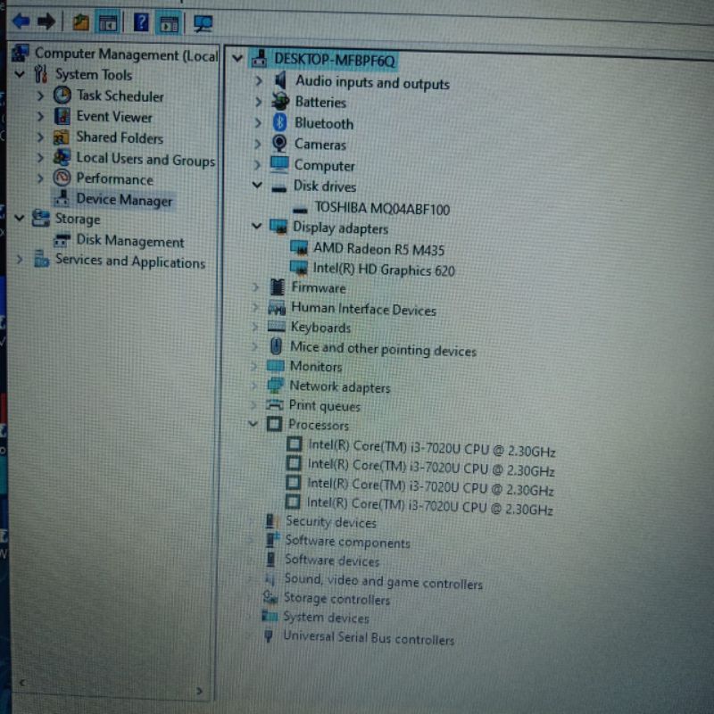The image size is (714, 714).
Task: Select the Storage tree item
Action: tap(78, 219)
